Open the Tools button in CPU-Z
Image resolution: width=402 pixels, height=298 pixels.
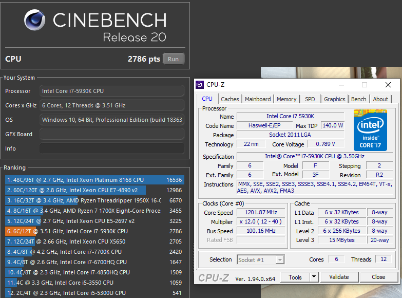click(x=295, y=277)
